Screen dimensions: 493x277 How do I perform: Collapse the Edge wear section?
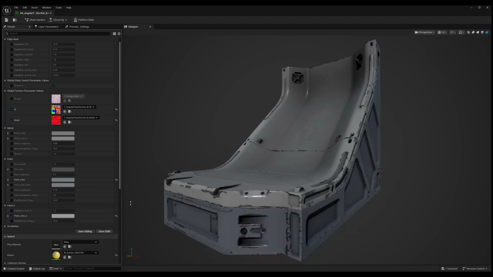[5, 39]
